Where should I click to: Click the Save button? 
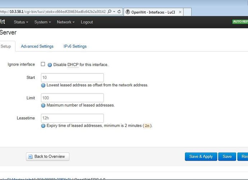point(227,157)
